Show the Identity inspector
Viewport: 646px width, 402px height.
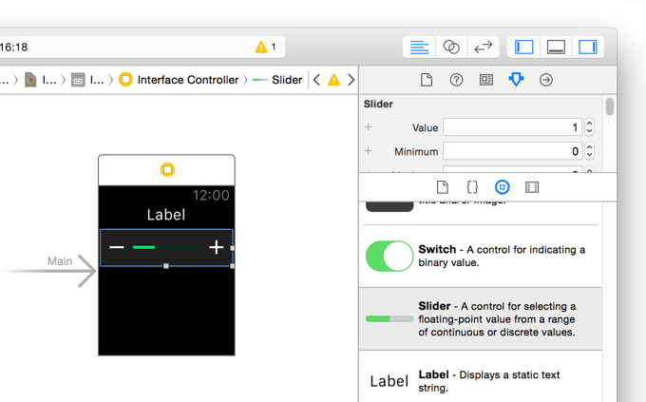click(x=486, y=80)
